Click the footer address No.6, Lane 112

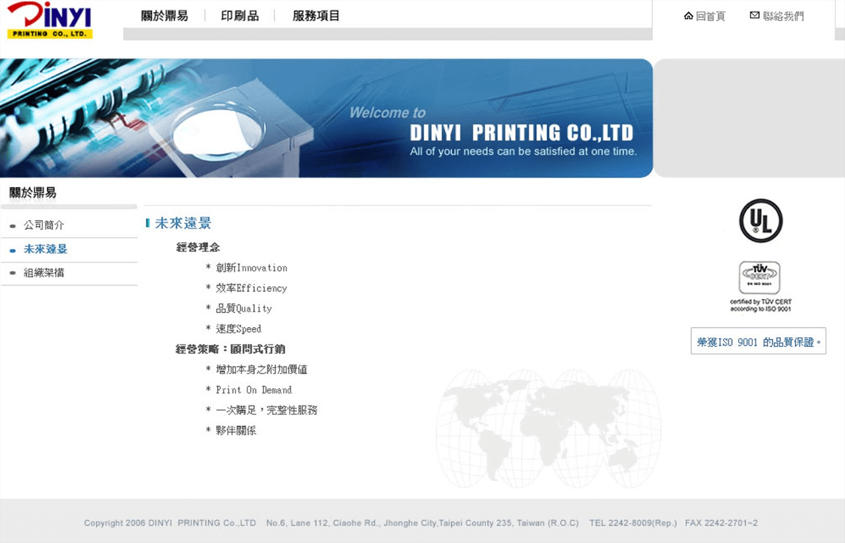422,523
